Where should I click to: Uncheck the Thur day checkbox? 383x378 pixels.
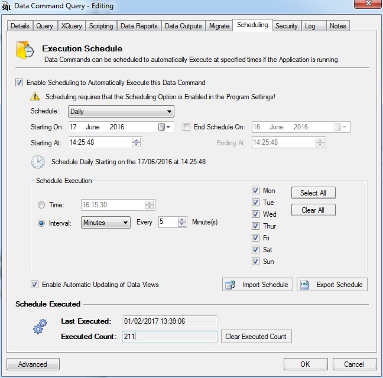click(255, 226)
